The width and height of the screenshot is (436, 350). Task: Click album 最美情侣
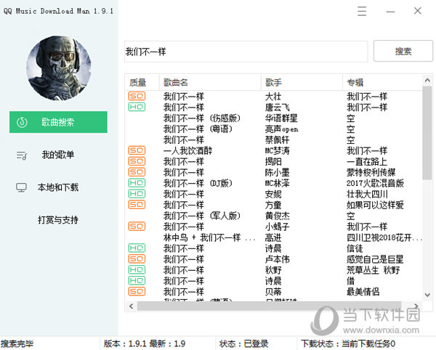(x=363, y=292)
